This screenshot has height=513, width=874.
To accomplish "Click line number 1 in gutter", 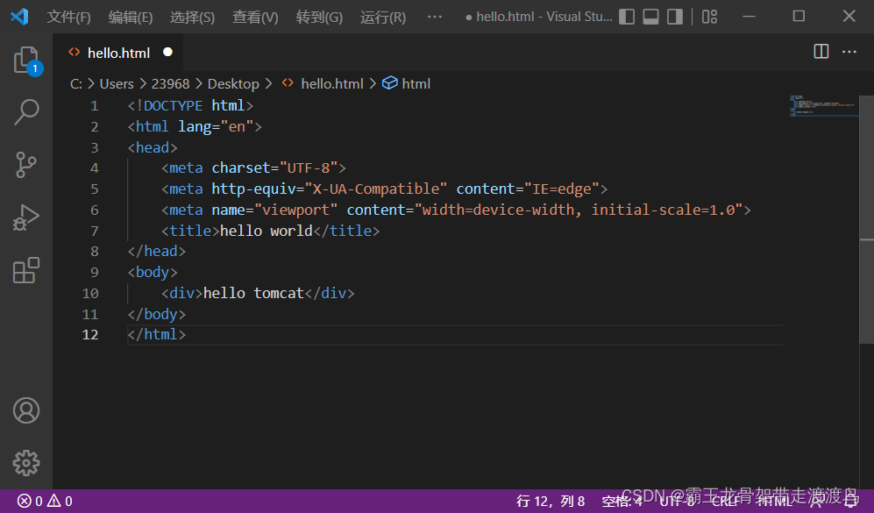I will pyautogui.click(x=94, y=105).
